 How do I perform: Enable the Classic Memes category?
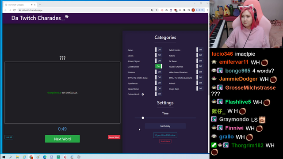point(159,88)
